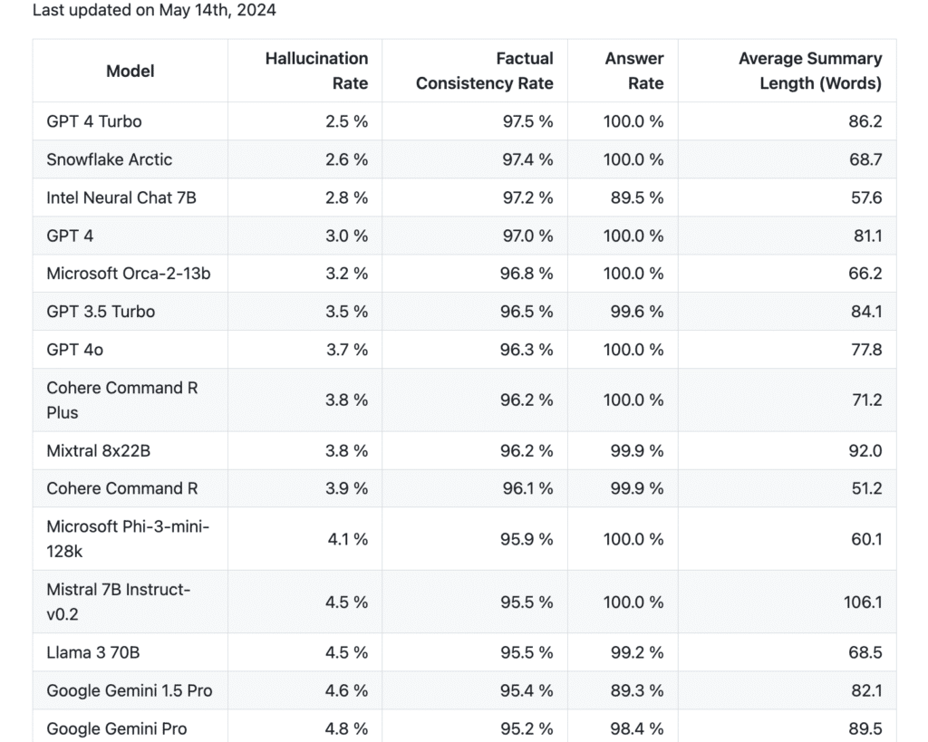928x742 pixels.
Task: Click the Google Gemini 1.5 Pro cell
Action: [x=130, y=690]
